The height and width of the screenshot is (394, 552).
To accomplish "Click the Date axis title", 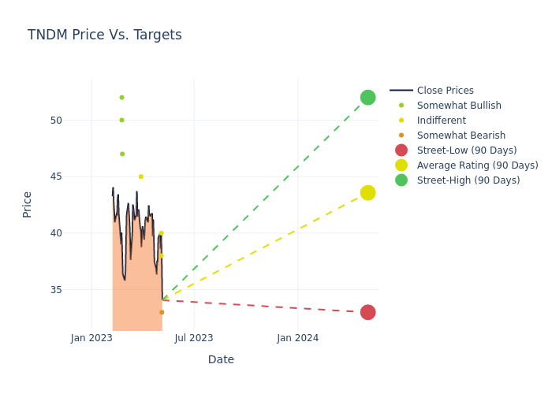I will 221,359.
